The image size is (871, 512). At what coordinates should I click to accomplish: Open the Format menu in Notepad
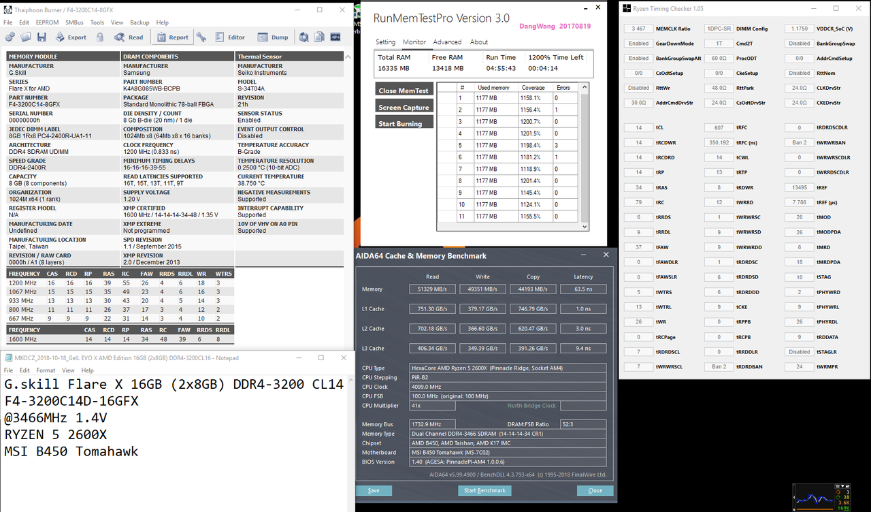click(46, 370)
